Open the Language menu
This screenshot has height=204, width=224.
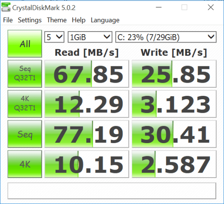click(105, 20)
